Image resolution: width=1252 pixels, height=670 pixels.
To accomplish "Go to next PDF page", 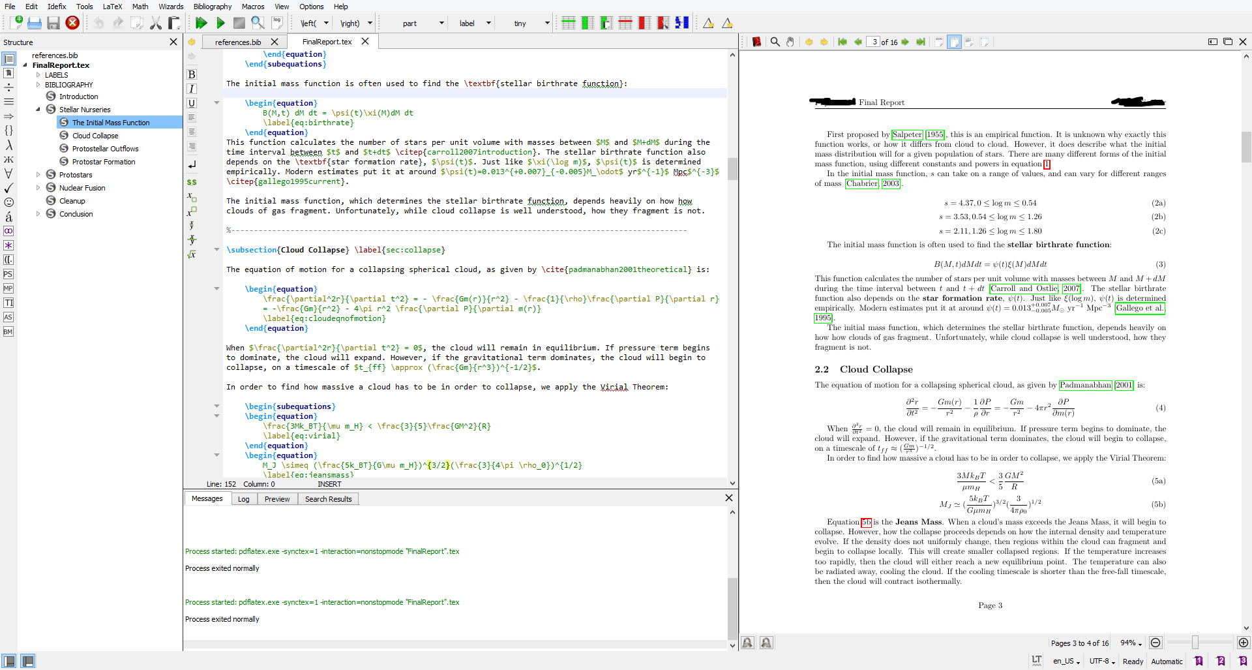I will click(905, 42).
